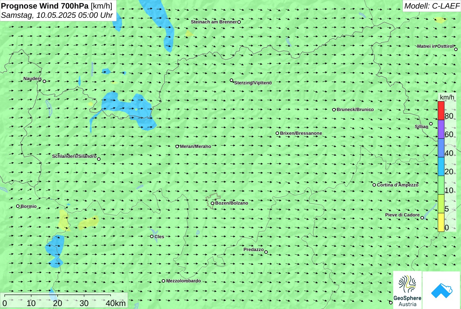
Task: Select the Cortina d'Ampezzo marker
Action: tap(374, 185)
